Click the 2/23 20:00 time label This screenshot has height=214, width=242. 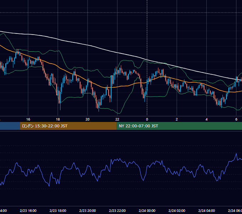point(88,210)
